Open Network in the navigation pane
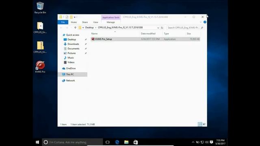 point(70,81)
